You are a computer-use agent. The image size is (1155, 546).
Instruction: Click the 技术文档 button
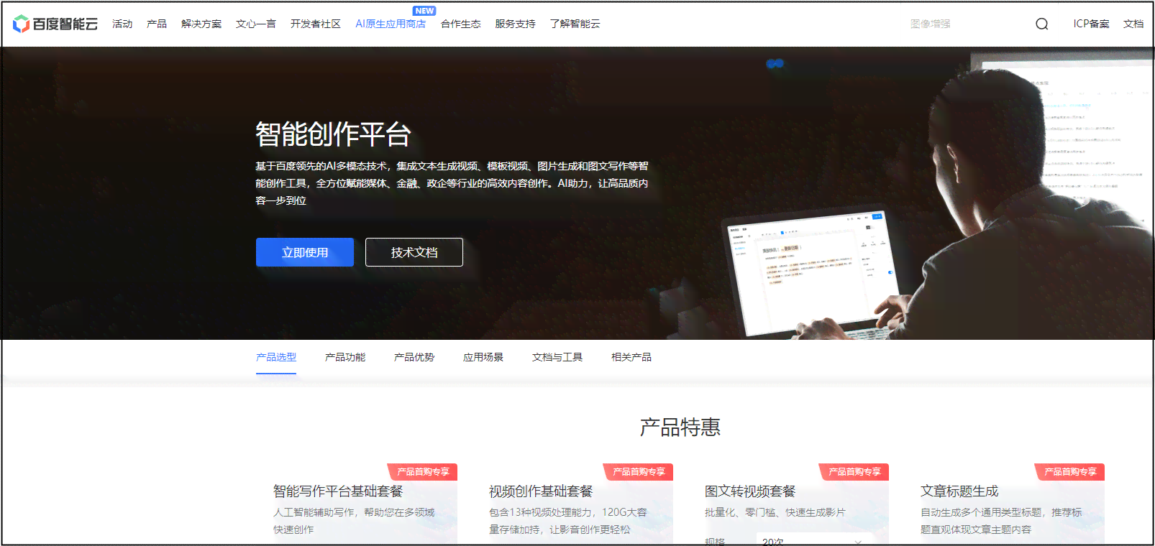click(414, 252)
